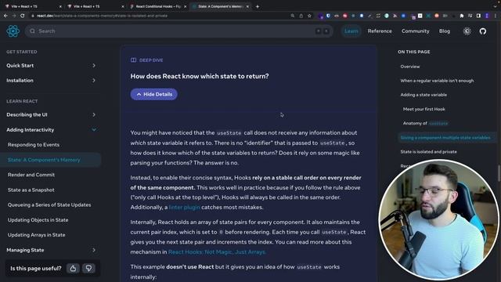
Task: Click the Deep Dive book icon
Action: [133, 60]
